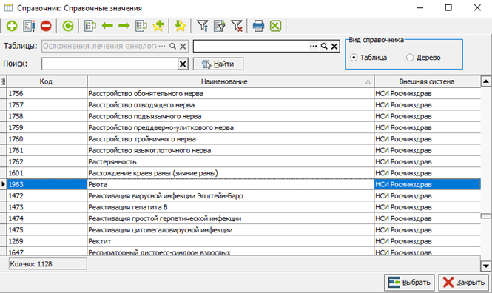The height and width of the screenshot is (293, 492).
Task: Click the filter by list funnel icon
Action: coord(220,26)
